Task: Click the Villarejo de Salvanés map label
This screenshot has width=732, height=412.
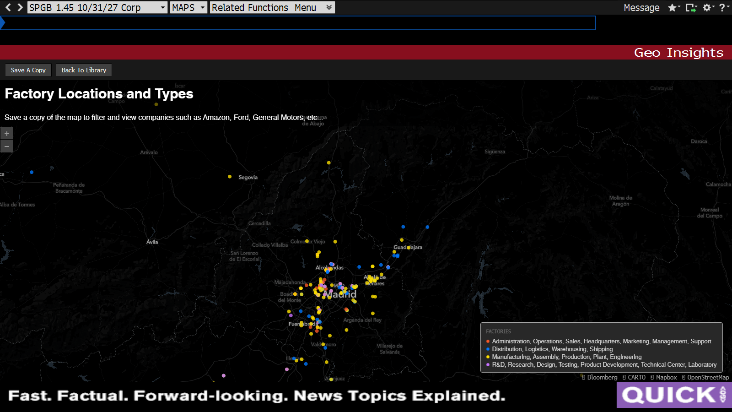Action: click(390, 349)
